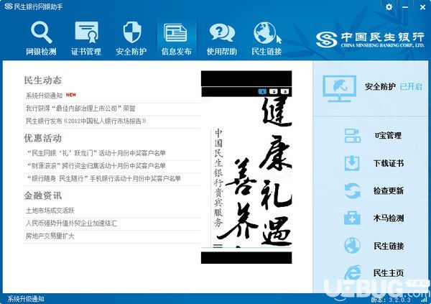Open 财源滚滚 跨行资金归集 winners list
Screen dimensions: 431x304
click(x=96, y=165)
